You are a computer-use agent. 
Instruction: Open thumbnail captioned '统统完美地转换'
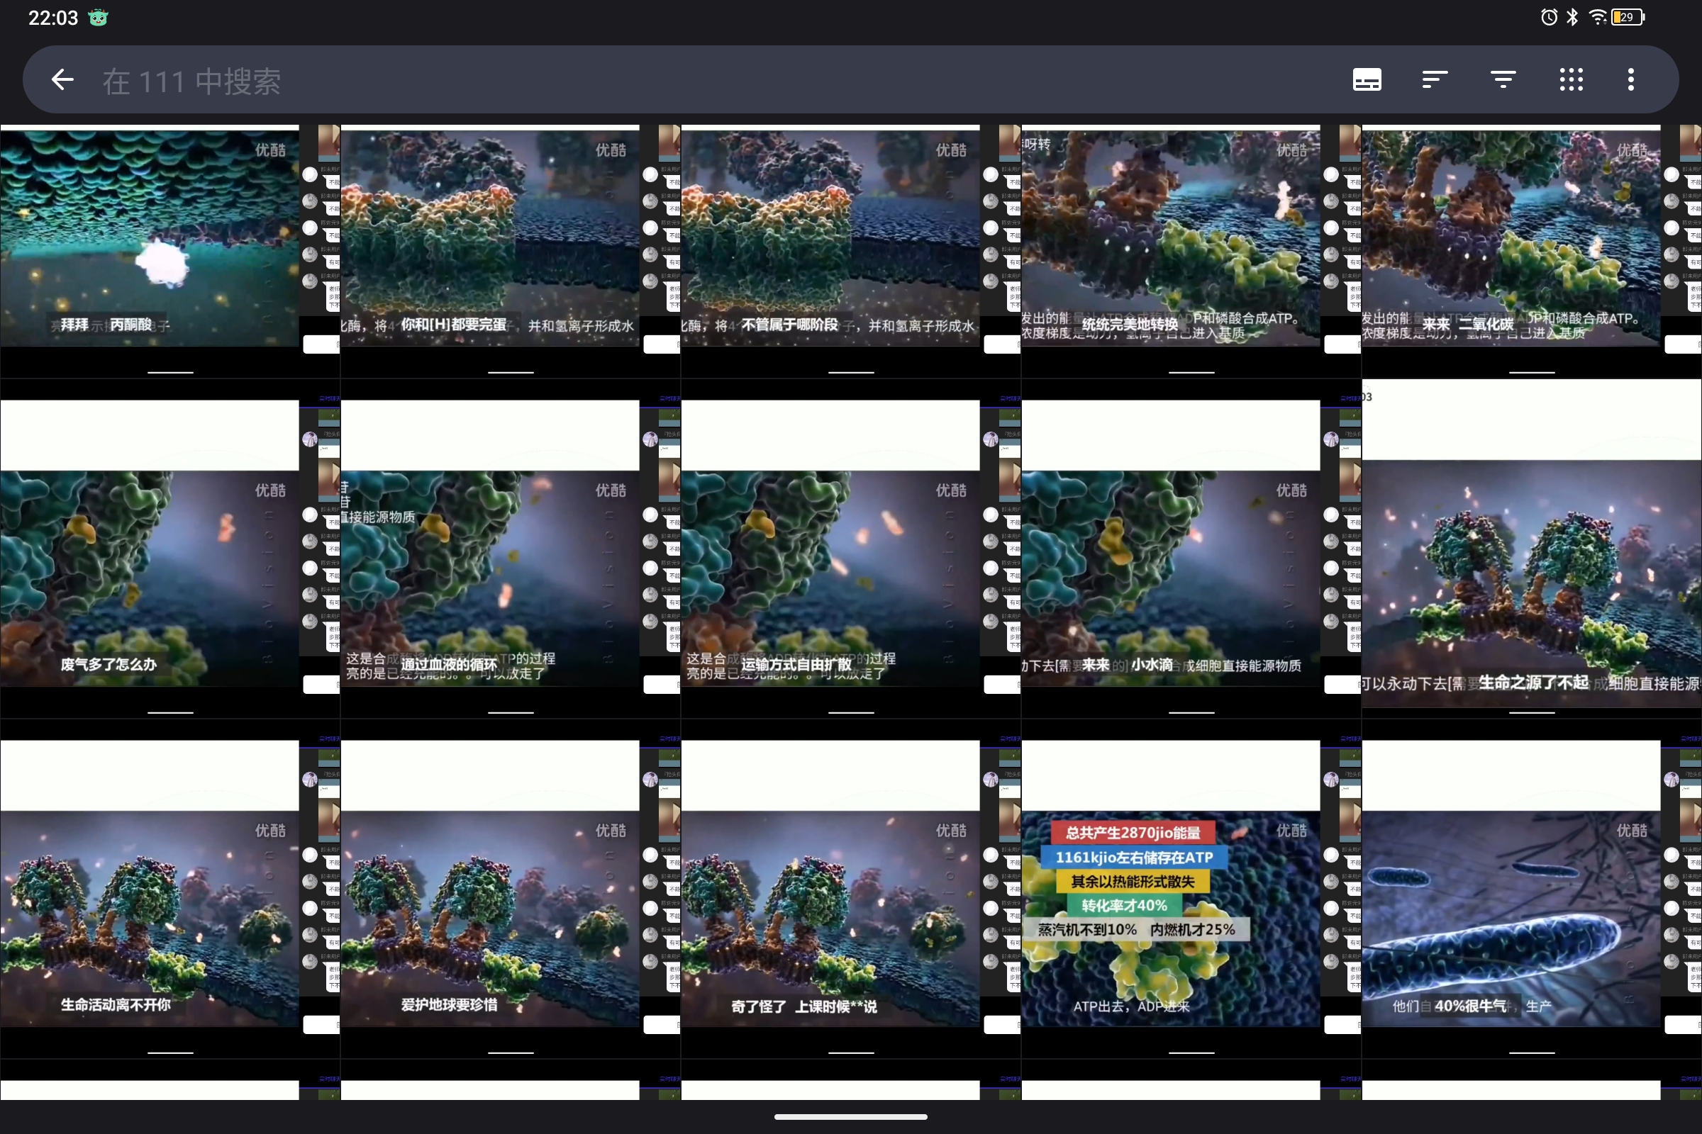click(x=1191, y=252)
